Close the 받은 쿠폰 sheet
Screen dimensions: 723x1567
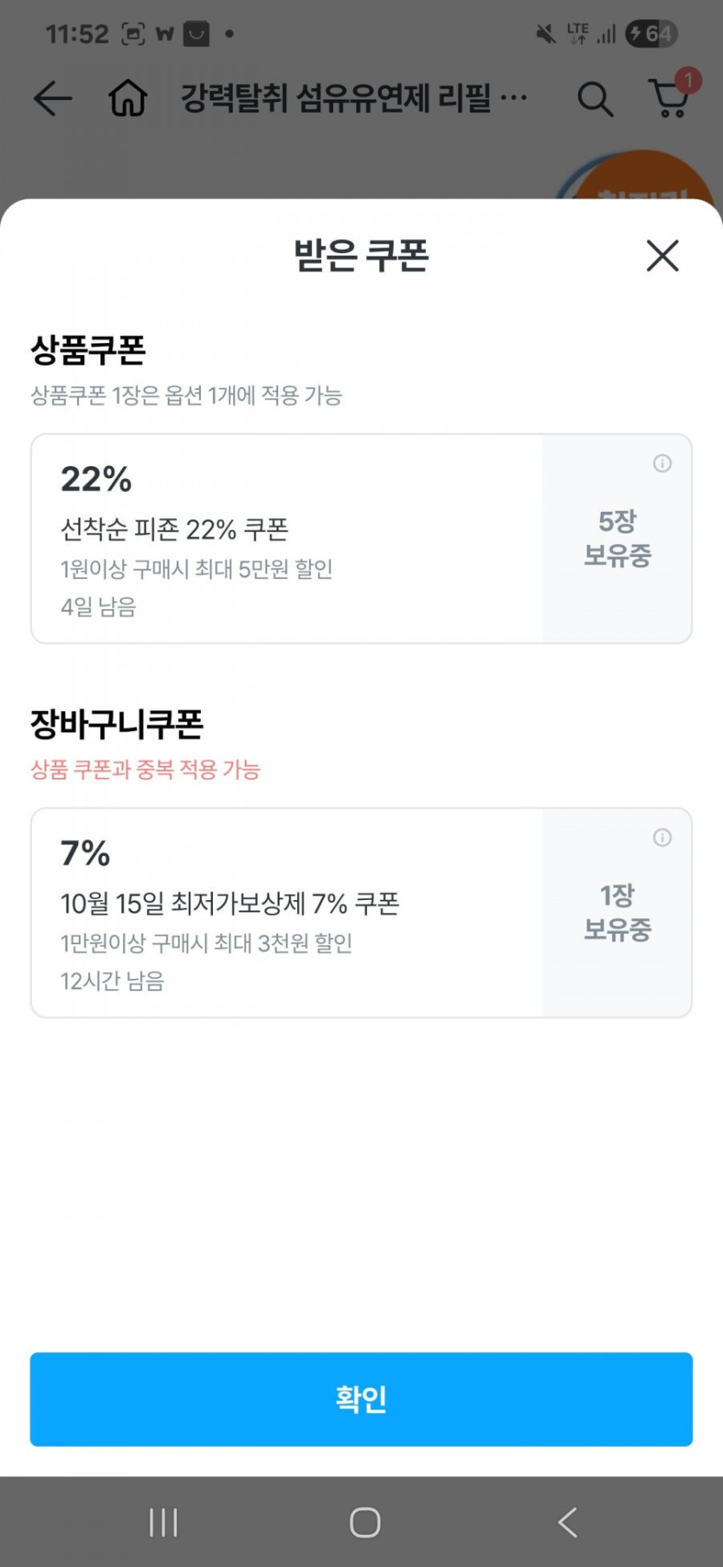(x=662, y=256)
